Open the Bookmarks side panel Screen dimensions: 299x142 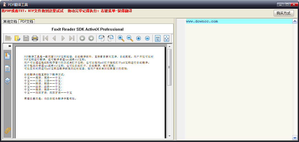[7, 56]
